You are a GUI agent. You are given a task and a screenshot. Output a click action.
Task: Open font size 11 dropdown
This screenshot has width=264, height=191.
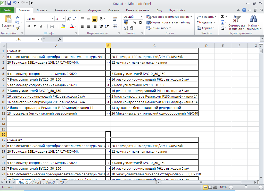click(64, 19)
